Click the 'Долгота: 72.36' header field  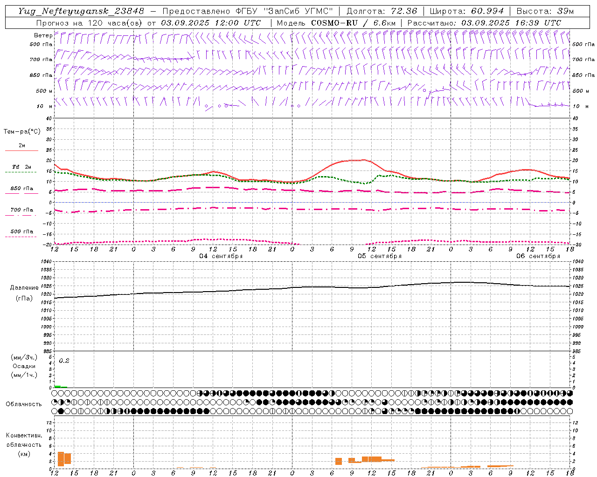click(382, 11)
